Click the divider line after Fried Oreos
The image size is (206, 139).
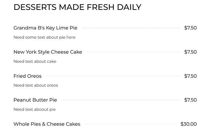pos(113,76)
